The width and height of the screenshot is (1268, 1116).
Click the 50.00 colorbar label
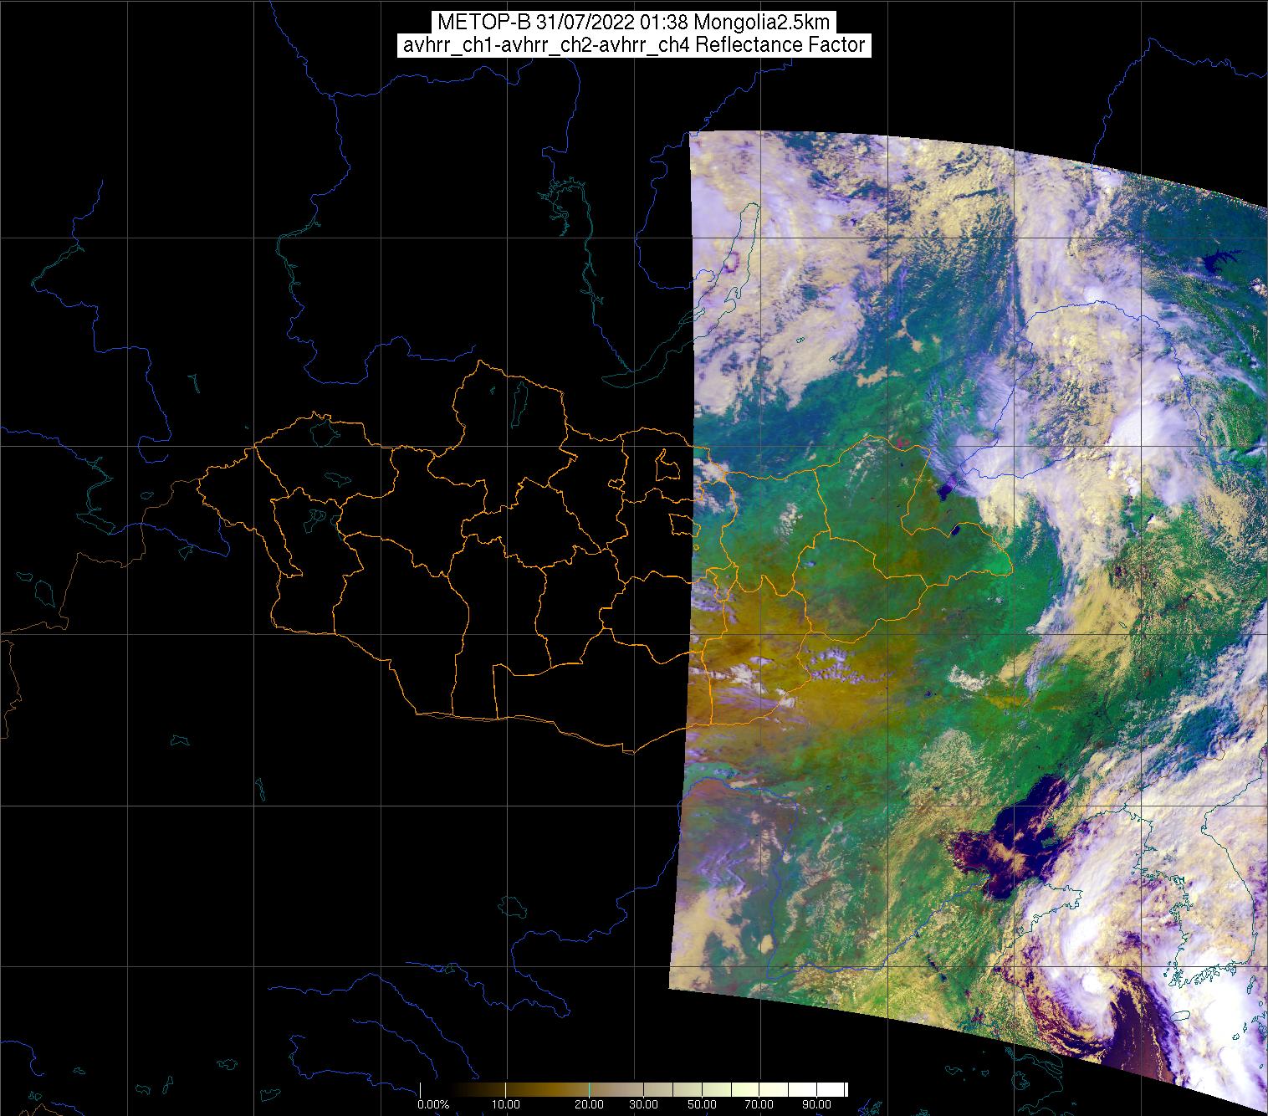pos(702,1105)
